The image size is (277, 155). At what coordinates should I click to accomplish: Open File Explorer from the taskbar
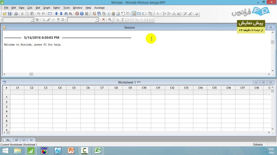17,151
